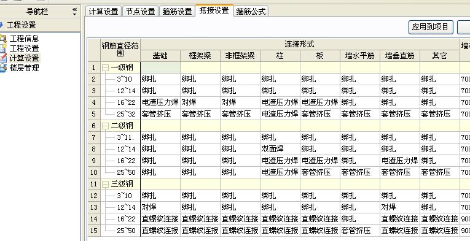Collapse the 二级钢 group
Screen dimensions: 470x241
coord(105,126)
